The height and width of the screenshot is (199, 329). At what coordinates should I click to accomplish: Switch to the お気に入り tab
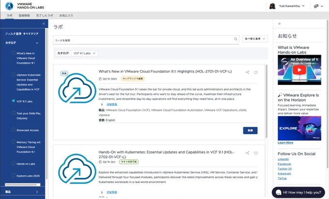[66, 15]
